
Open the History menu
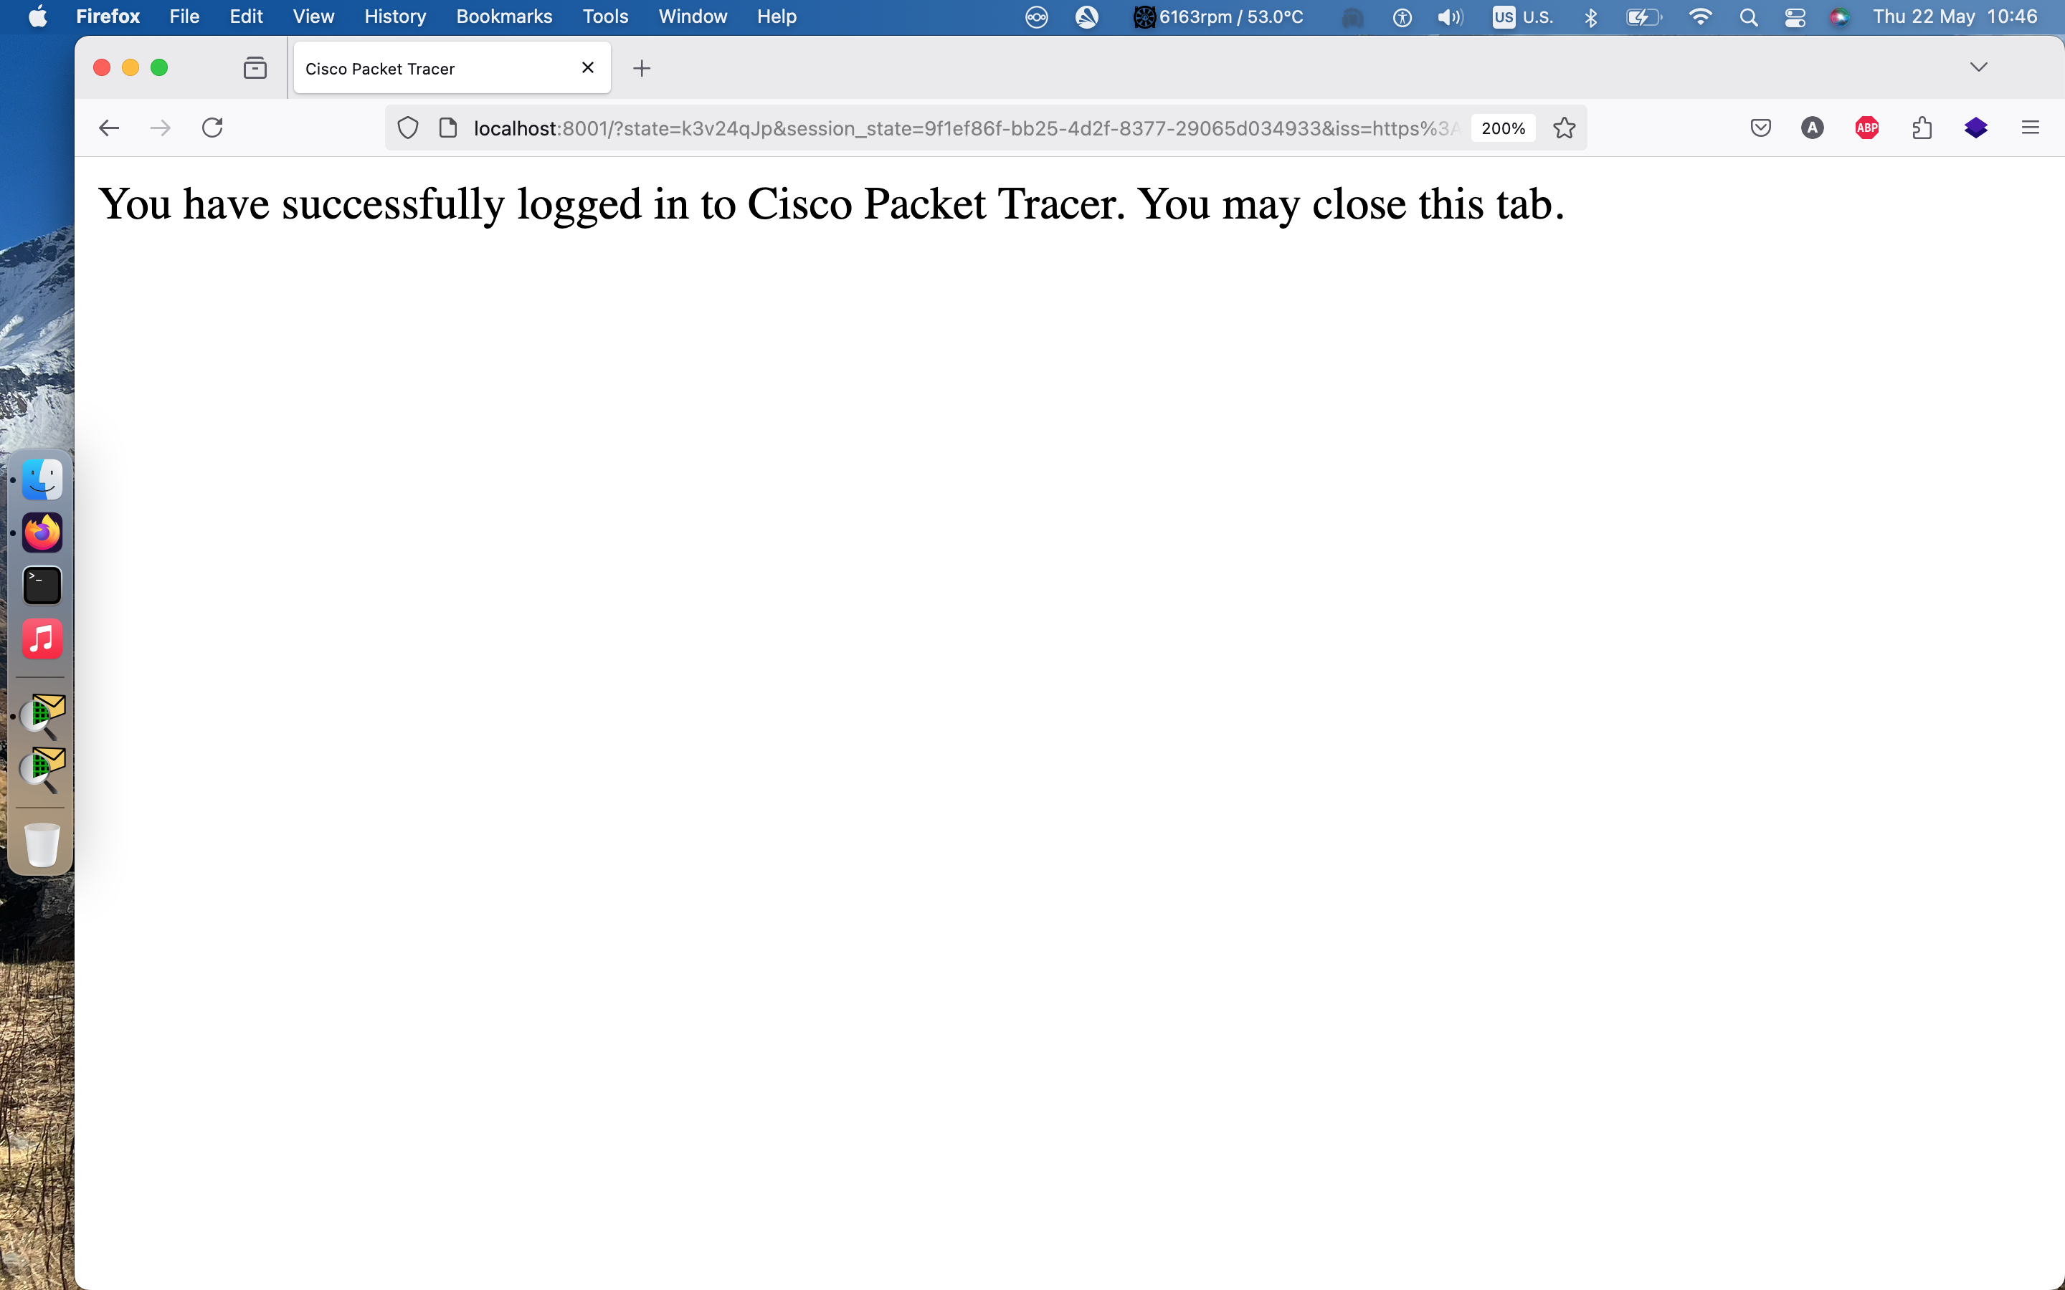(x=394, y=17)
